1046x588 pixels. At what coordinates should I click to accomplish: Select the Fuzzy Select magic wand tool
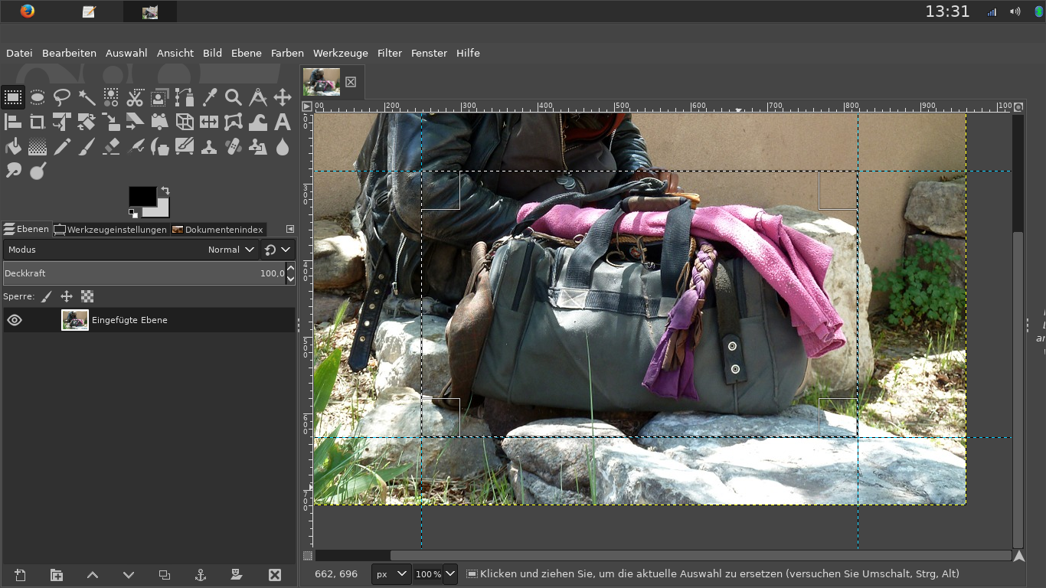tap(87, 97)
